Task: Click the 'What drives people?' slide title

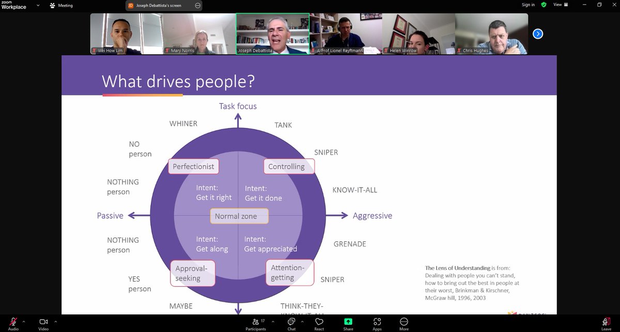Action: (x=178, y=81)
